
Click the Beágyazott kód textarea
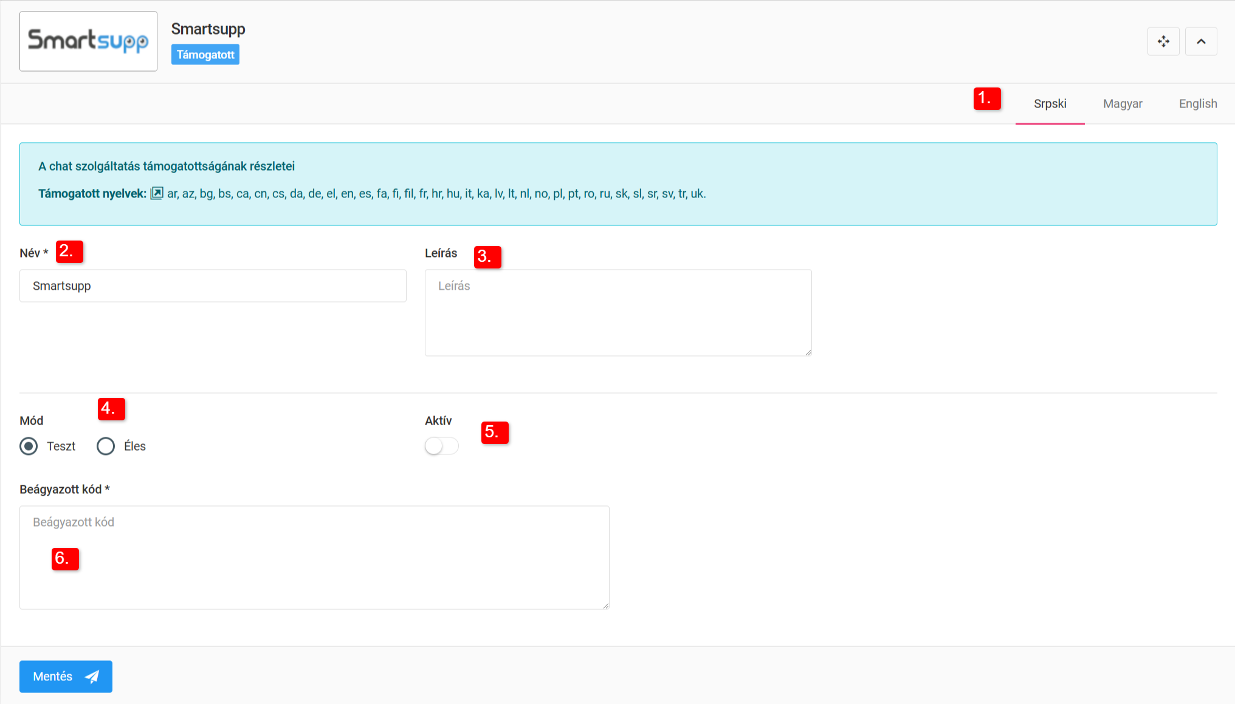tap(314, 558)
